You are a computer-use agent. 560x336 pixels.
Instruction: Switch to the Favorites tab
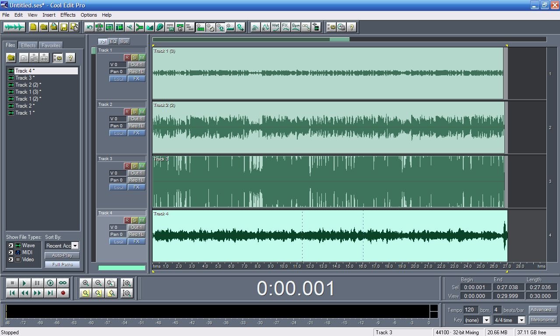coord(51,45)
